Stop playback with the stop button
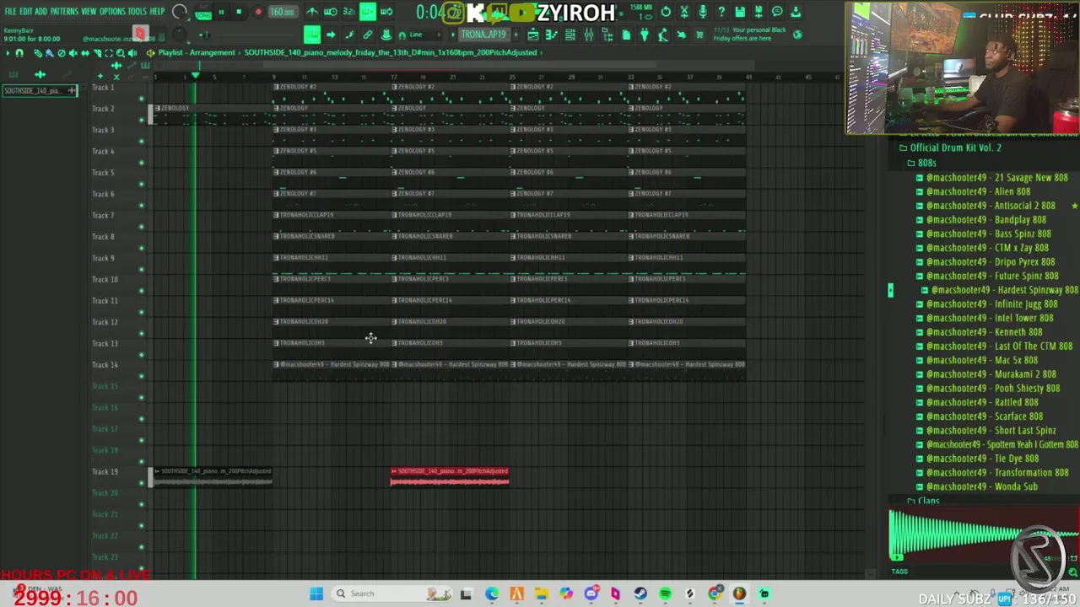Image resolution: width=1080 pixels, height=607 pixels. point(239,12)
